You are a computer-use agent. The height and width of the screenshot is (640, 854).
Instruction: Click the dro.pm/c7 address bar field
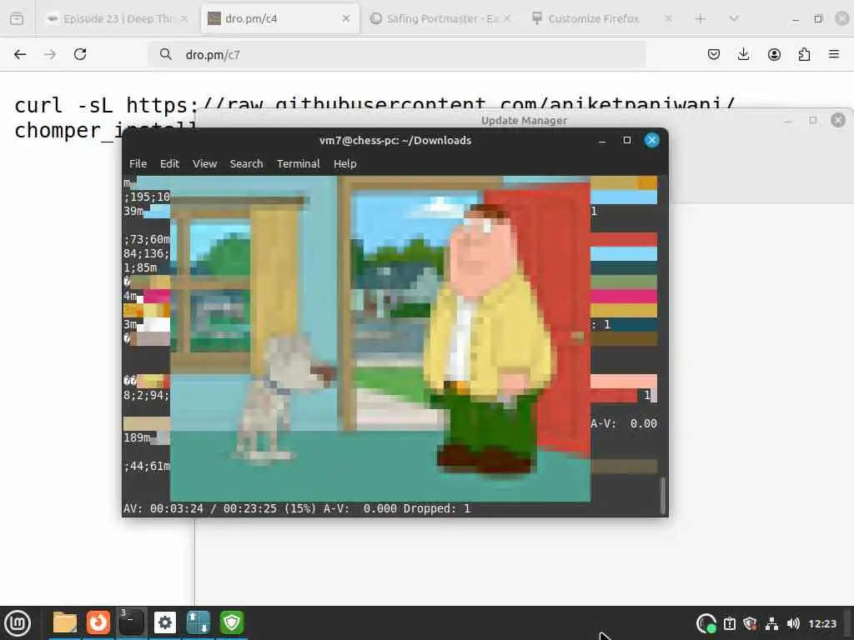coord(398,54)
